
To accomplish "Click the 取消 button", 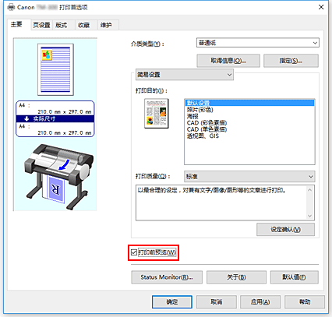I will (x=217, y=302).
